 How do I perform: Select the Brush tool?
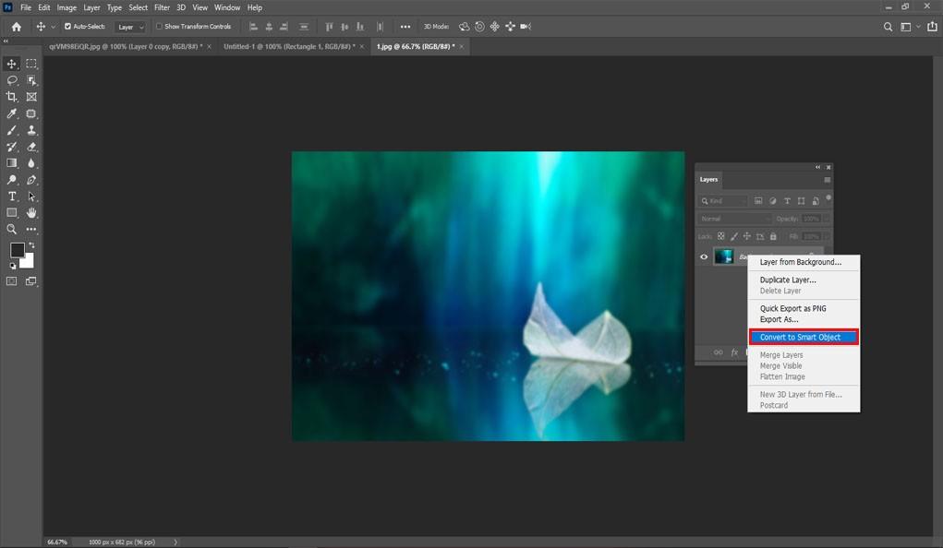coord(11,130)
